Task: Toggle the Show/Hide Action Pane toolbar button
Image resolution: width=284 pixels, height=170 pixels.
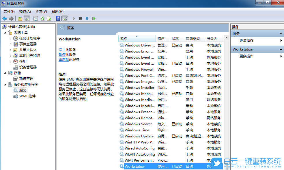Action: point(65,18)
